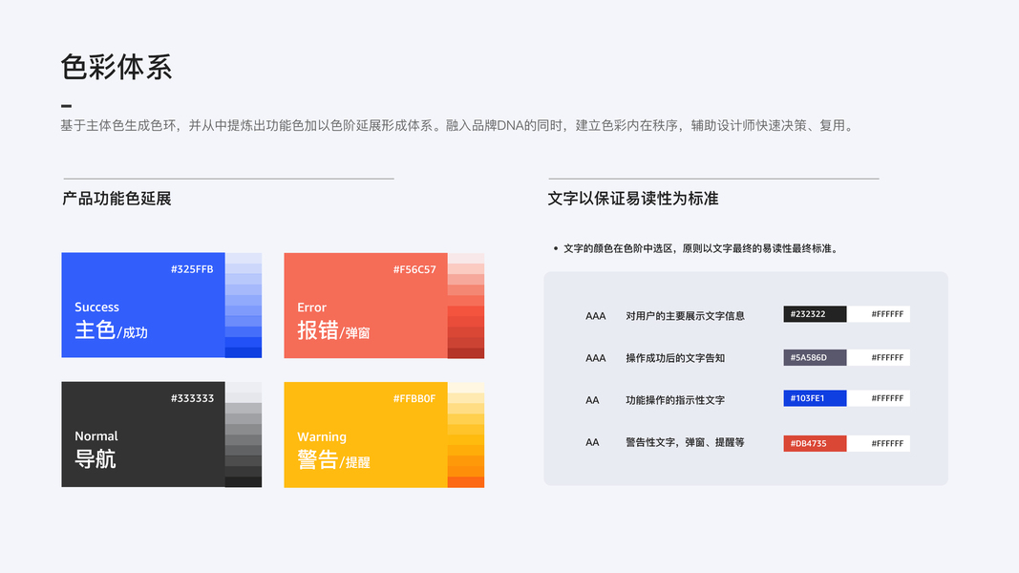Screen dimensions: 1019x573
Task: Click the description paragraph starting '基于主体色生成色环'
Action: [x=458, y=125]
